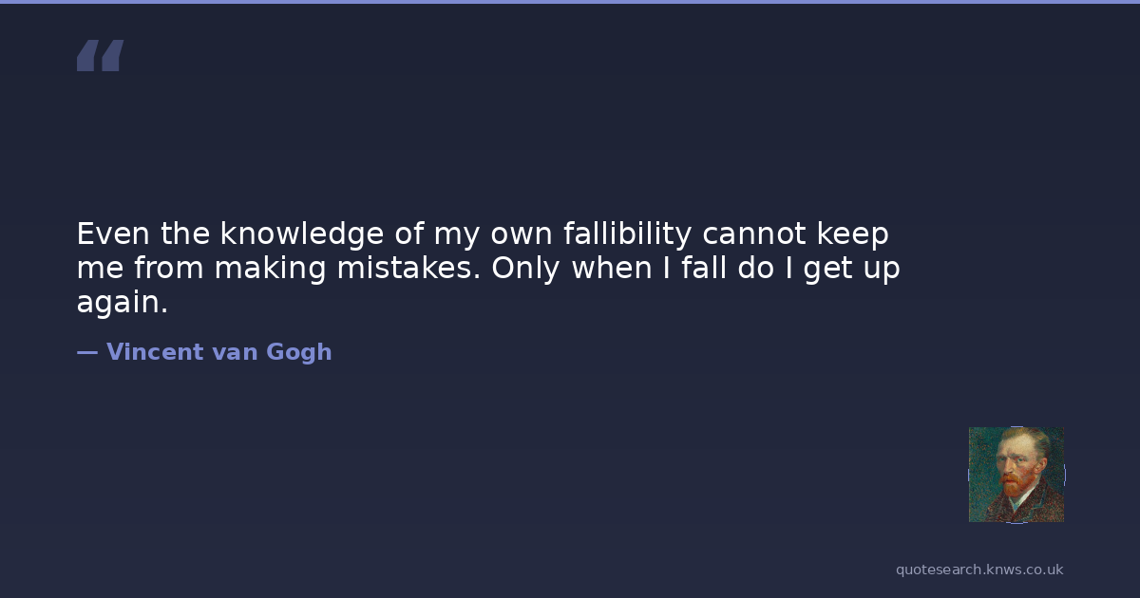Click the word "cannot" in the quote
1140x598 pixels.
point(754,234)
